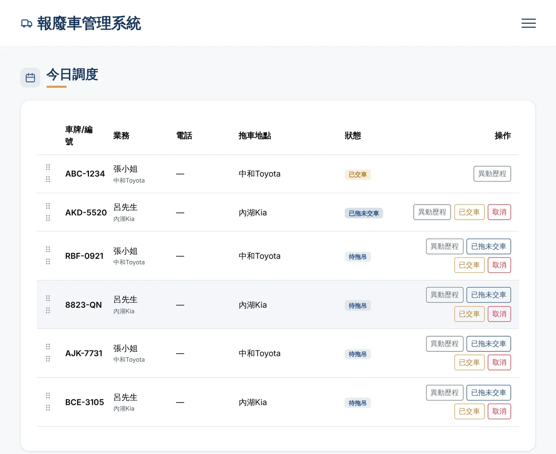Image resolution: width=556 pixels, height=454 pixels.
Task: Grab the drag handle for ABC-1234
Action: coord(48,173)
